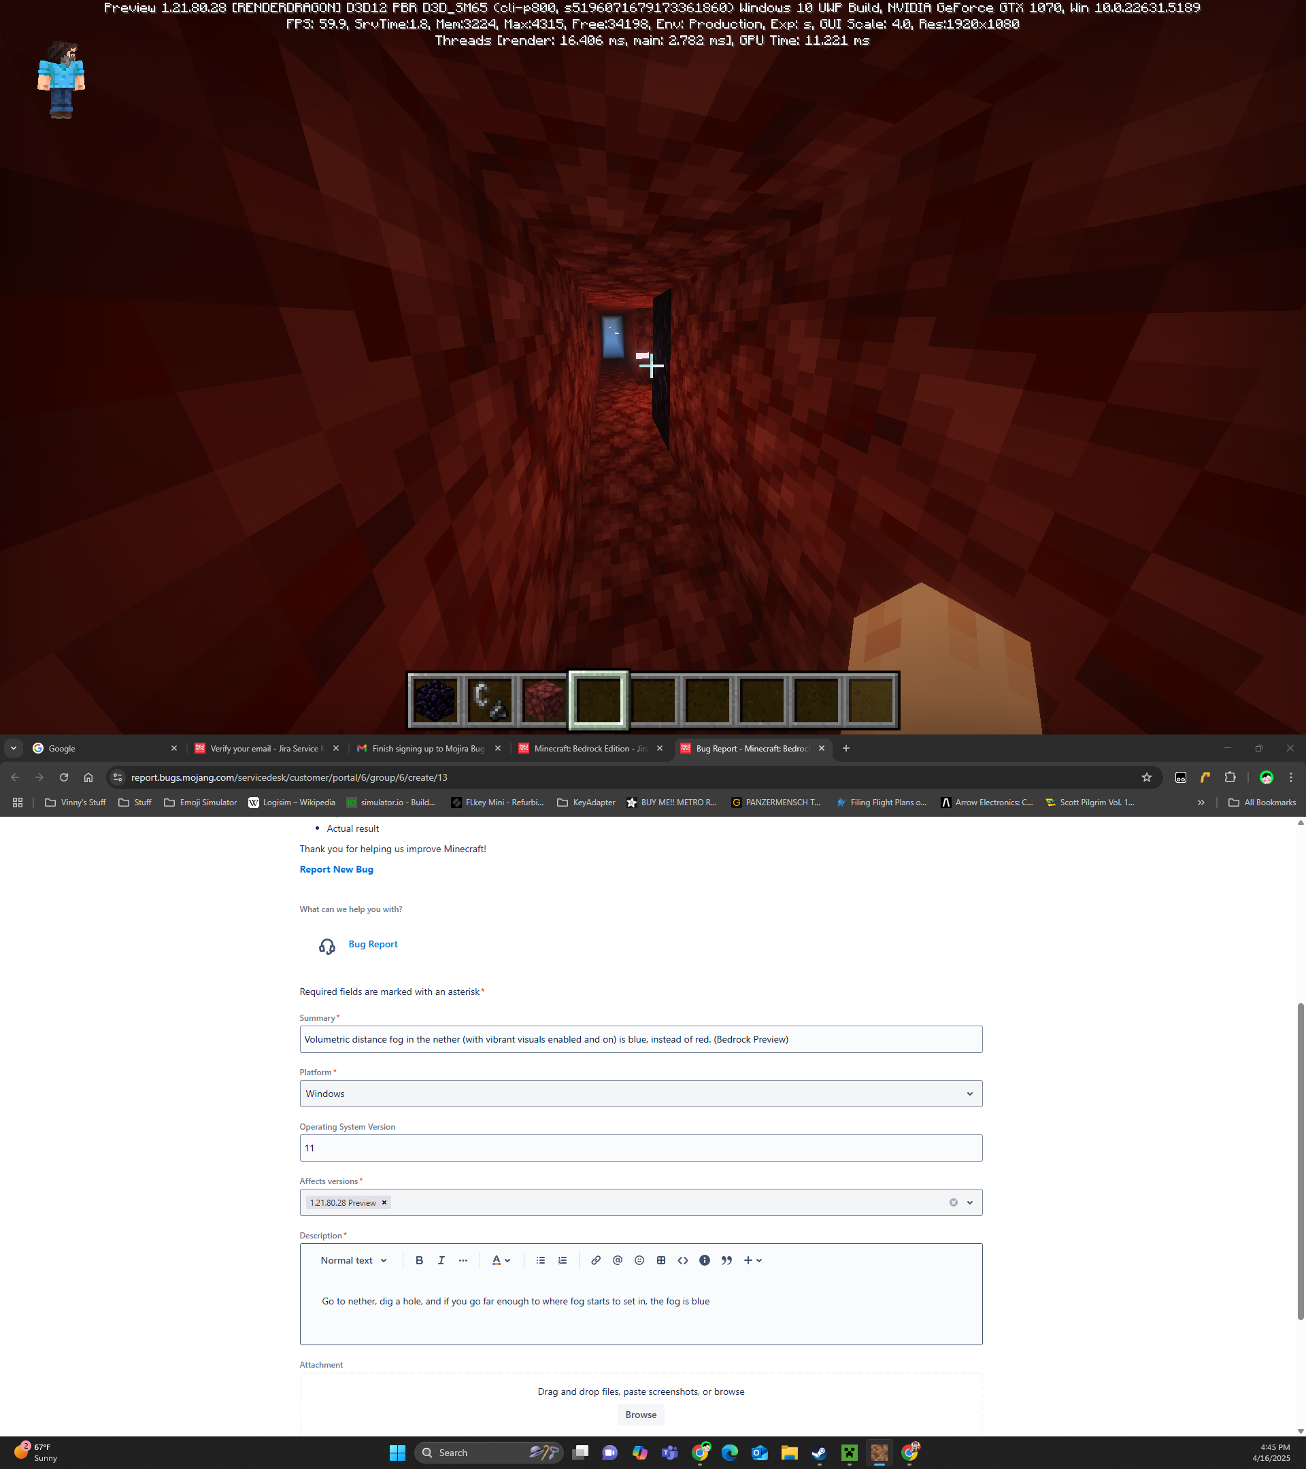Click the Operating System Version field
The width and height of the screenshot is (1306, 1469).
641,1148
